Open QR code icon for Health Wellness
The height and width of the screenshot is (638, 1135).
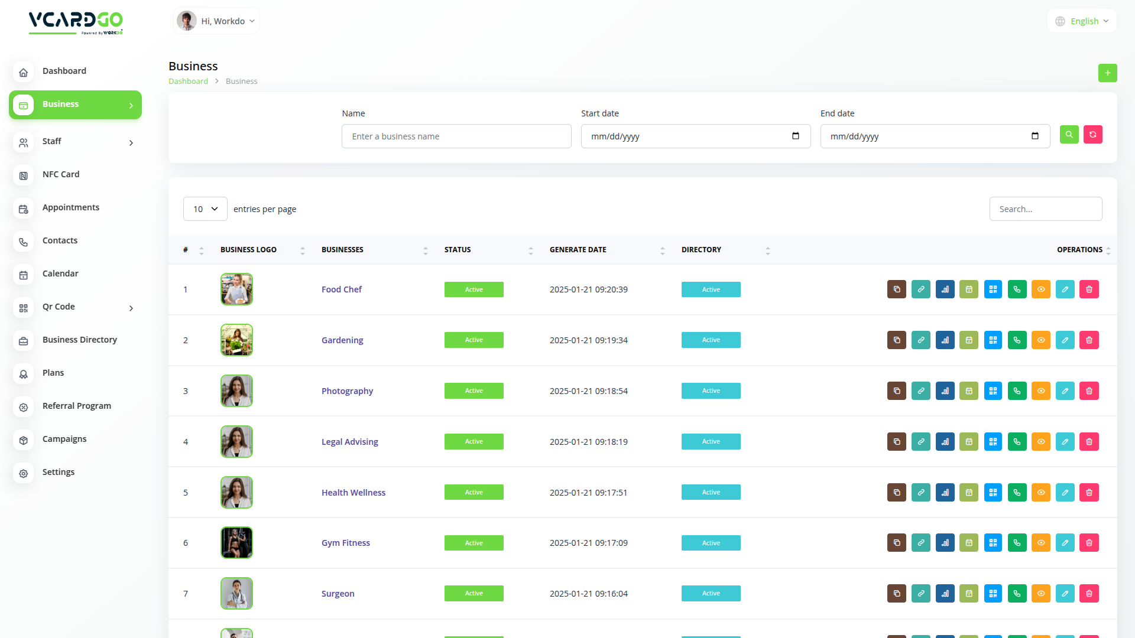coord(993,493)
